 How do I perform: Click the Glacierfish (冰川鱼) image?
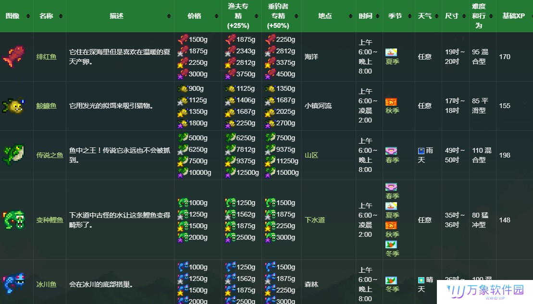(x=14, y=283)
